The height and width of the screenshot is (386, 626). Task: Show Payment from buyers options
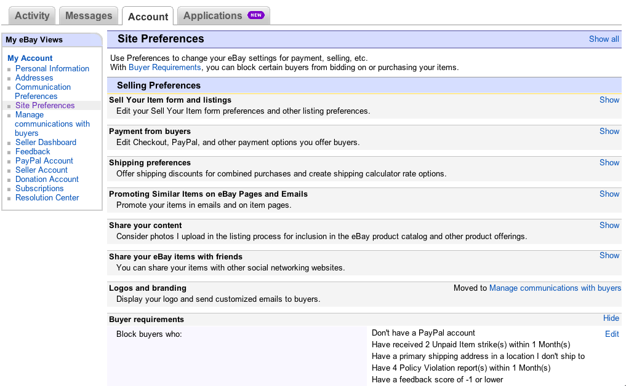[609, 131]
